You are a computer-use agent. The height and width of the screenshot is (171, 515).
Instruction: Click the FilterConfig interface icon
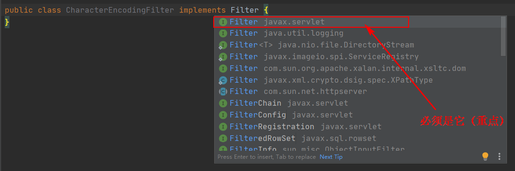tap(223, 115)
